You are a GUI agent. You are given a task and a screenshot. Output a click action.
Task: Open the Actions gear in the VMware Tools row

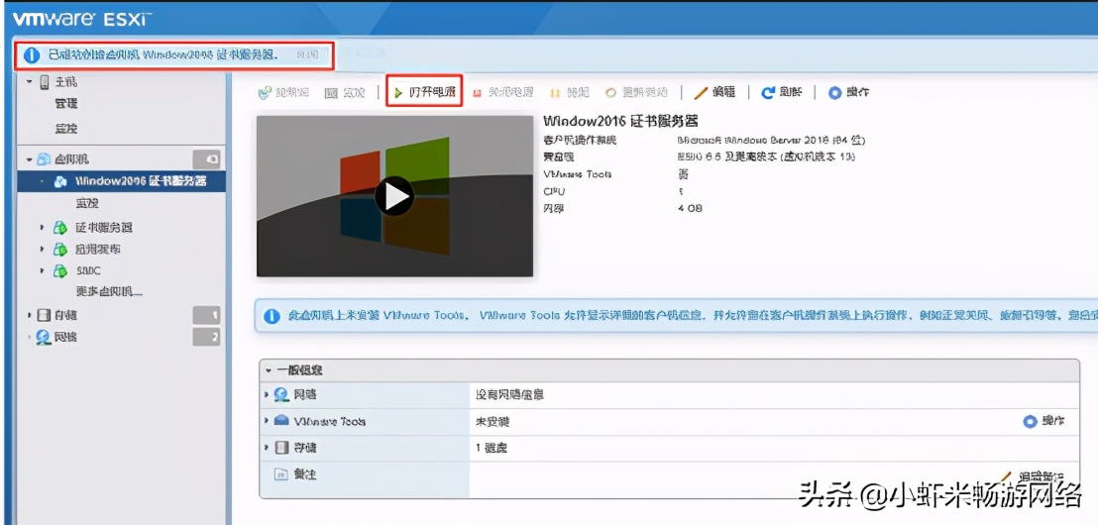pyautogui.click(x=1030, y=421)
